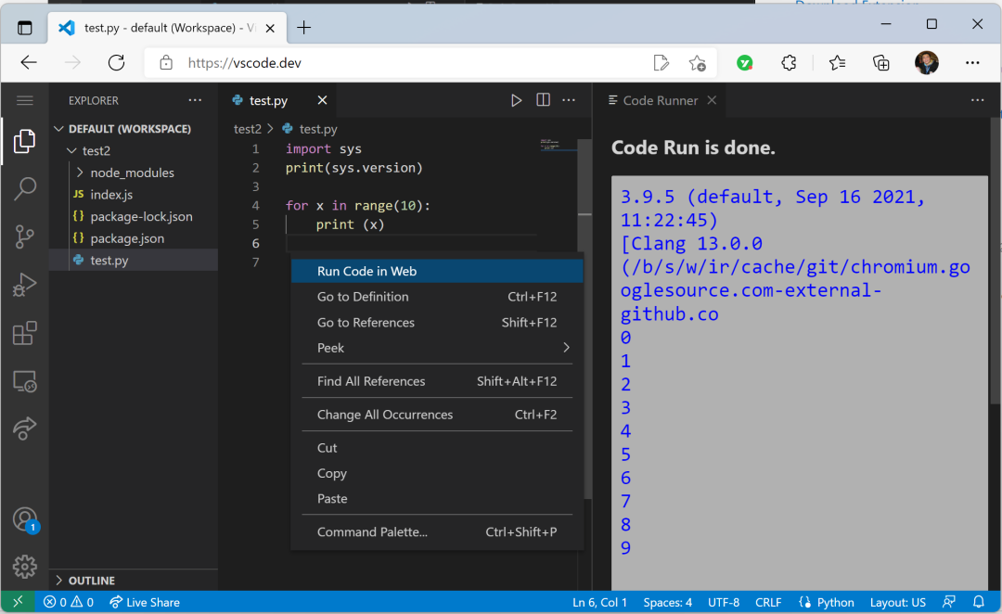Image resolution: width=1002 pixels, height=614 pixels.
Task: Open the browser Favorites list
Action: coord(837,63)
